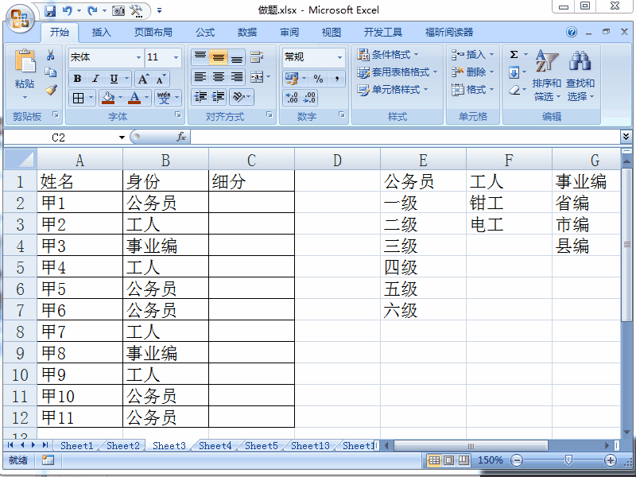Click the zoom slider handle
This screenshot has width=636, height=477.
568,460
